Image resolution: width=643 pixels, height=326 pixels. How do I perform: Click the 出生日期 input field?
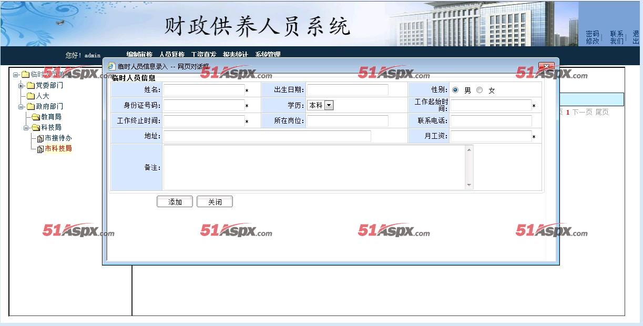click(x=348, y=90)
